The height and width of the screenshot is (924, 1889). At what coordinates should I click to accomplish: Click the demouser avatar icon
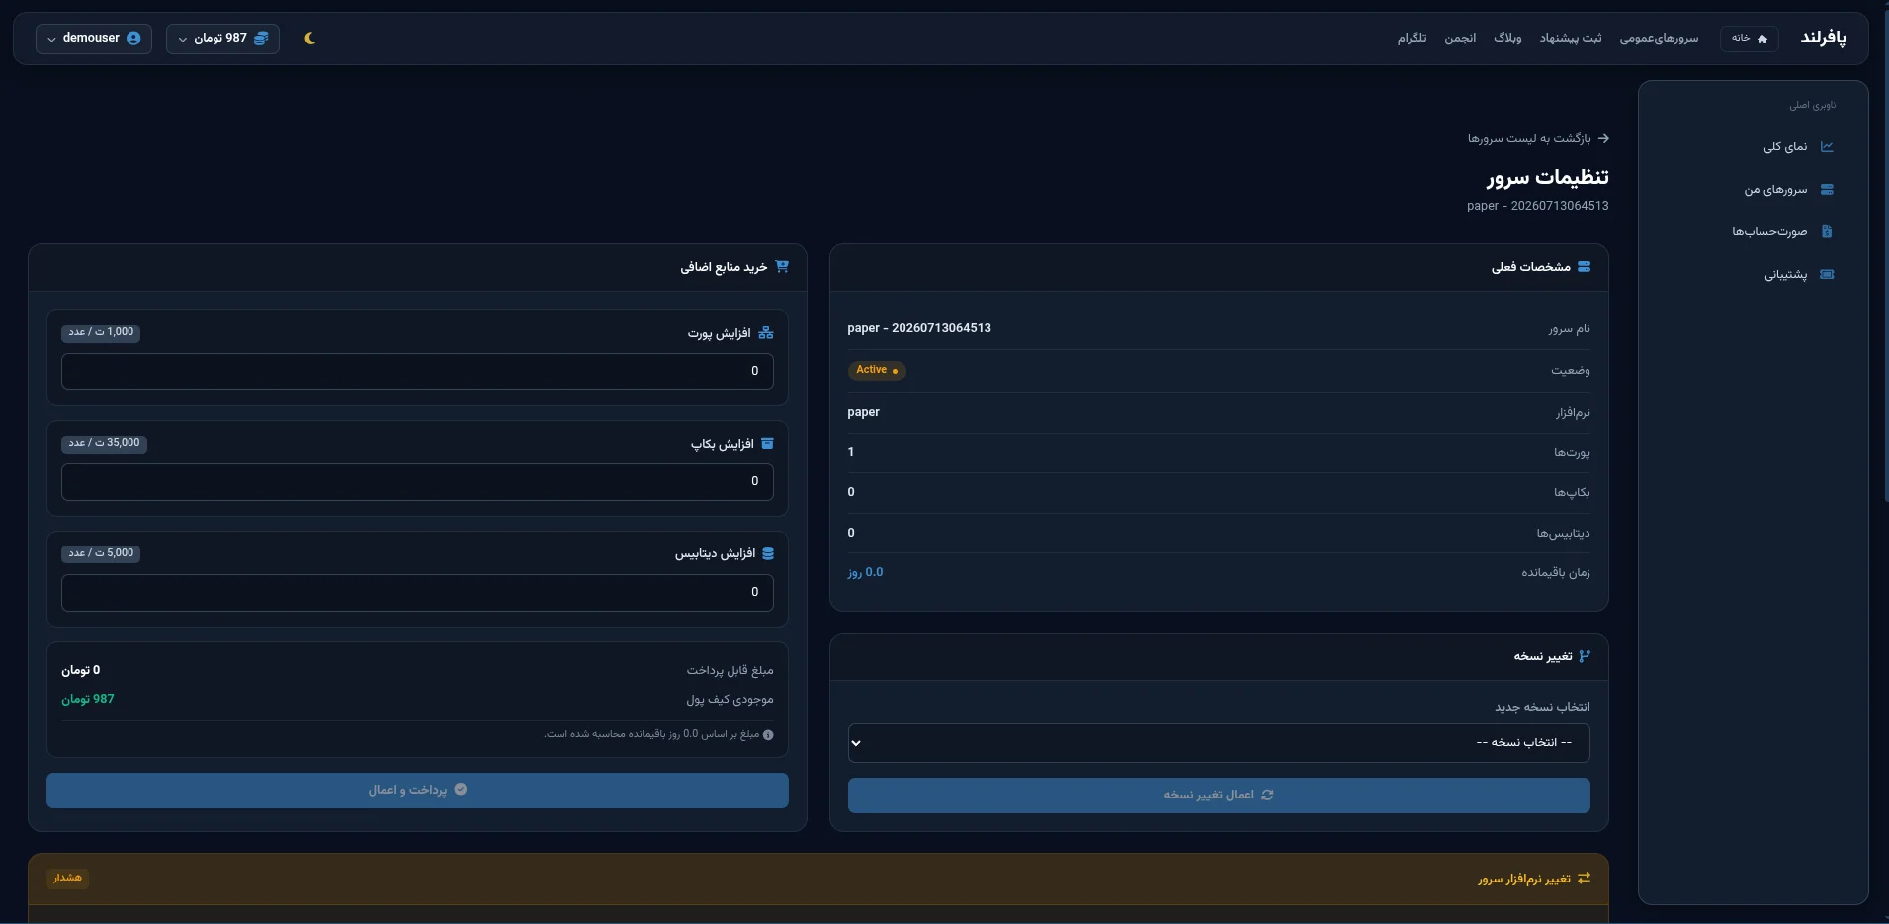(133, 39)
